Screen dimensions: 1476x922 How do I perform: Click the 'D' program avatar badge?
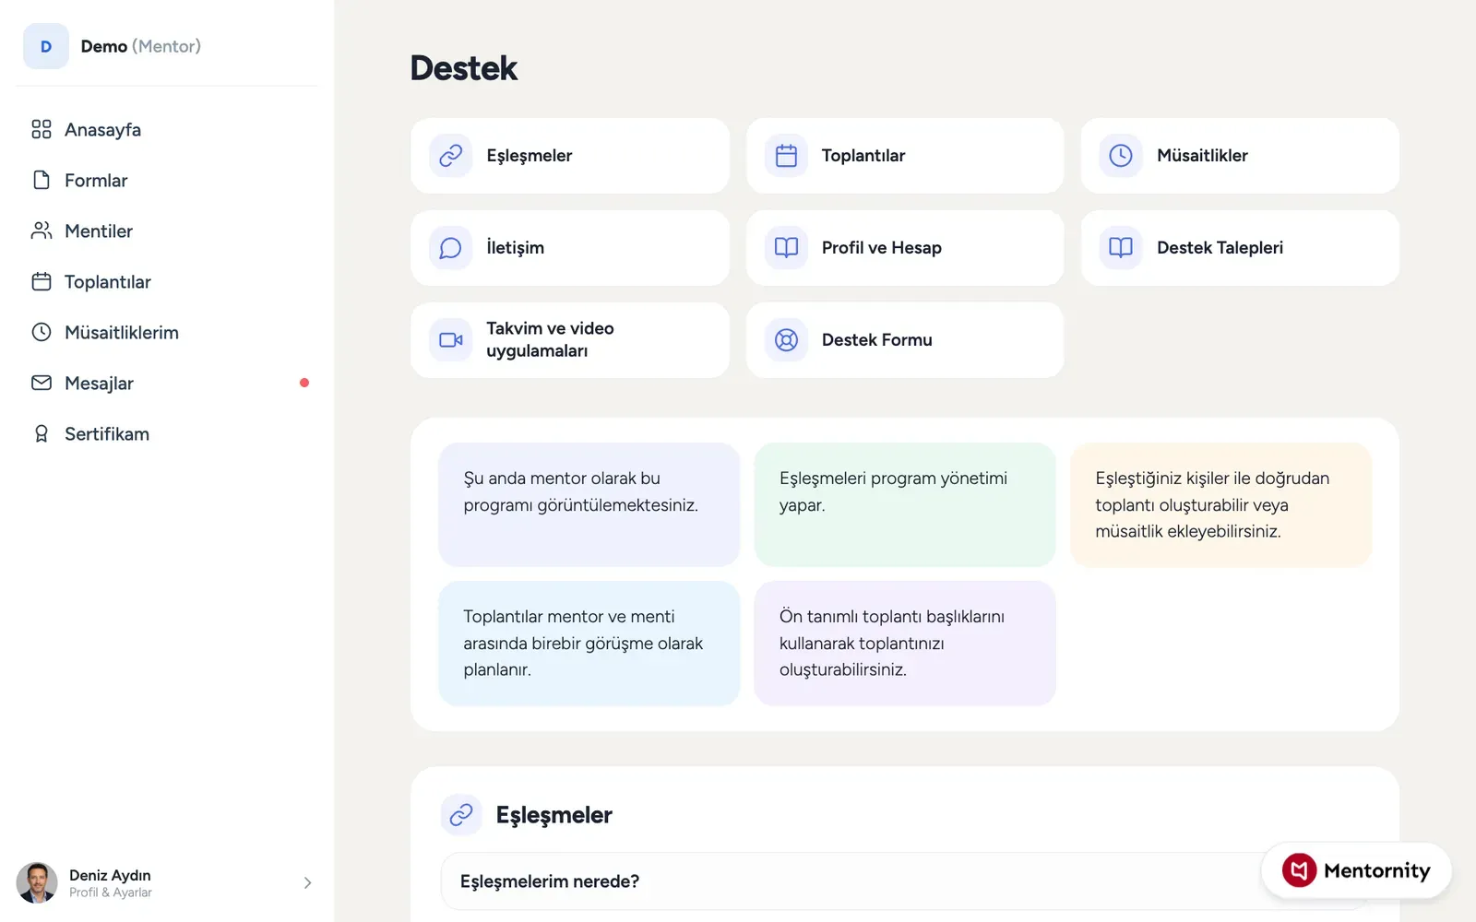pyautogui.click(x=46, y=46)
